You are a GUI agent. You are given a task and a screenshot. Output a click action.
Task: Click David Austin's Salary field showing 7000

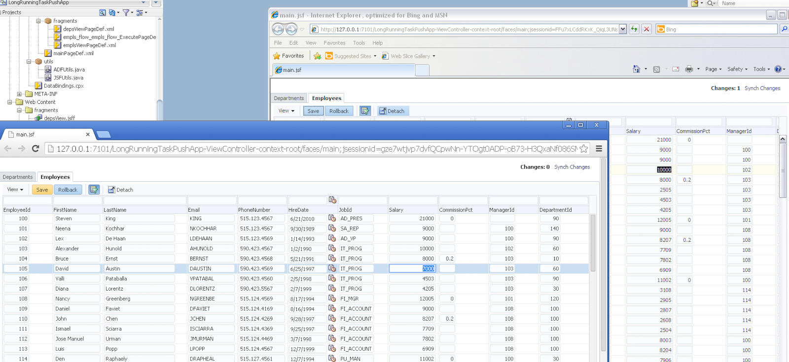click(412, 268)
